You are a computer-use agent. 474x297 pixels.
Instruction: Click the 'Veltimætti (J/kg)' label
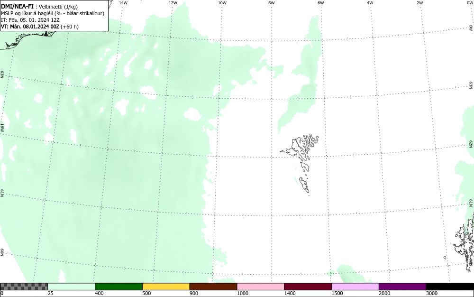click(58, 7)
